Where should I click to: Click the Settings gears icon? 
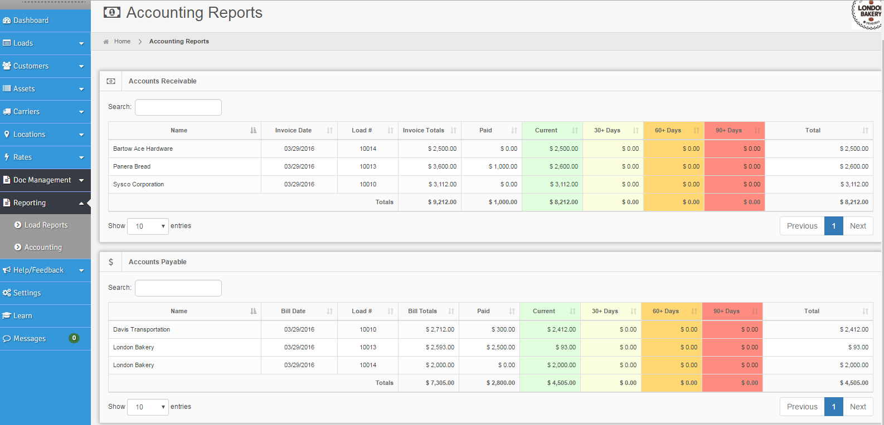pos(7,293)
